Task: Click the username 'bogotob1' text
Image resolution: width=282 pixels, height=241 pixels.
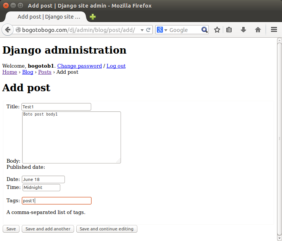Action: click(41, 66)
